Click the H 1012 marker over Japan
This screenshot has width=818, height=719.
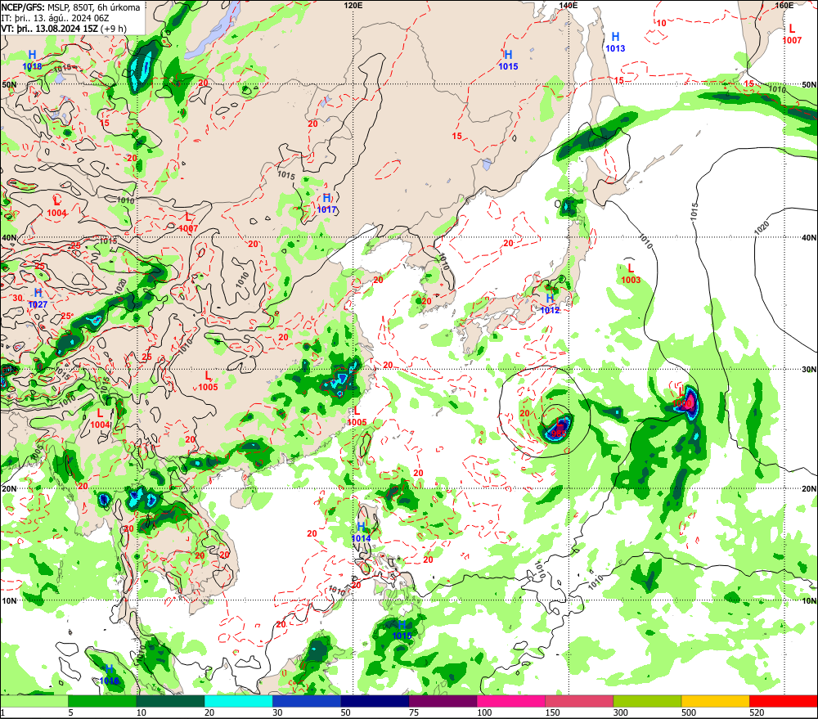pyautogui.click(x=550, y=303)
